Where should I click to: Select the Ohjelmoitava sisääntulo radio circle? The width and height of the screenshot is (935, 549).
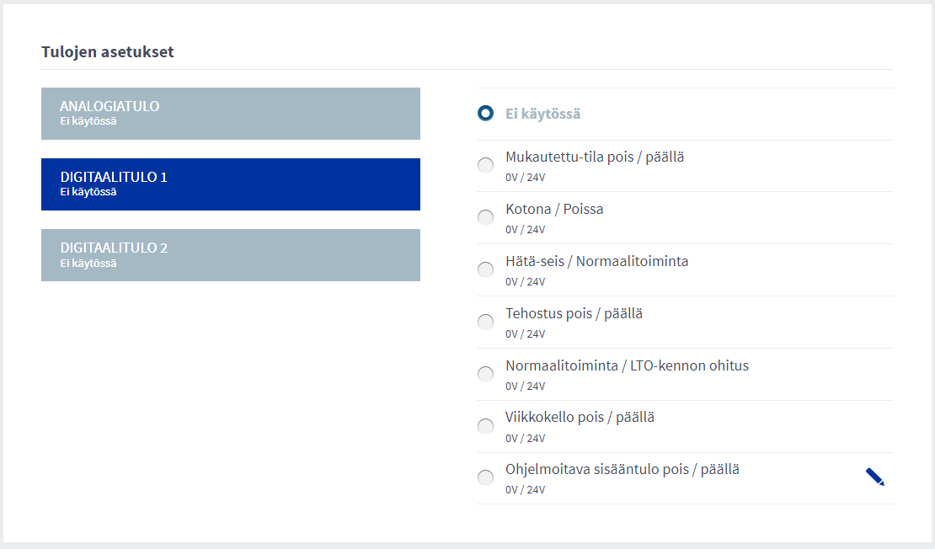485,478
